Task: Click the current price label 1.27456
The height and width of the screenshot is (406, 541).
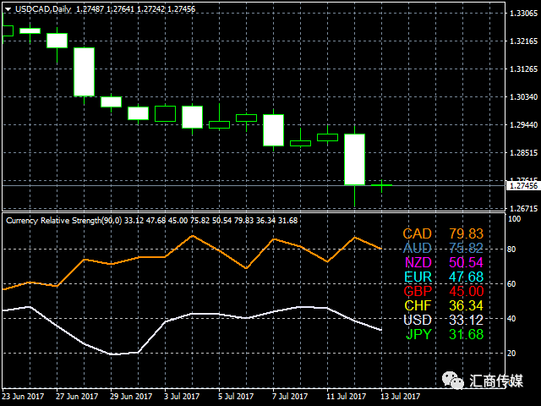Action: 523,186
